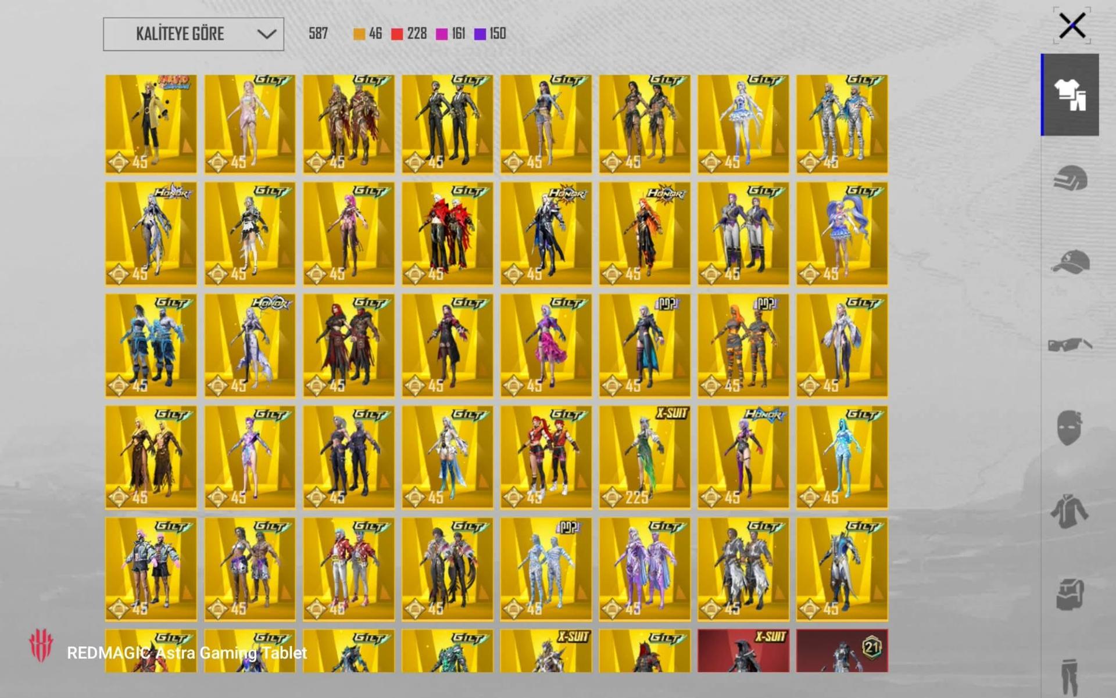Open the helmet category in sidebar

coord(1069,178)
